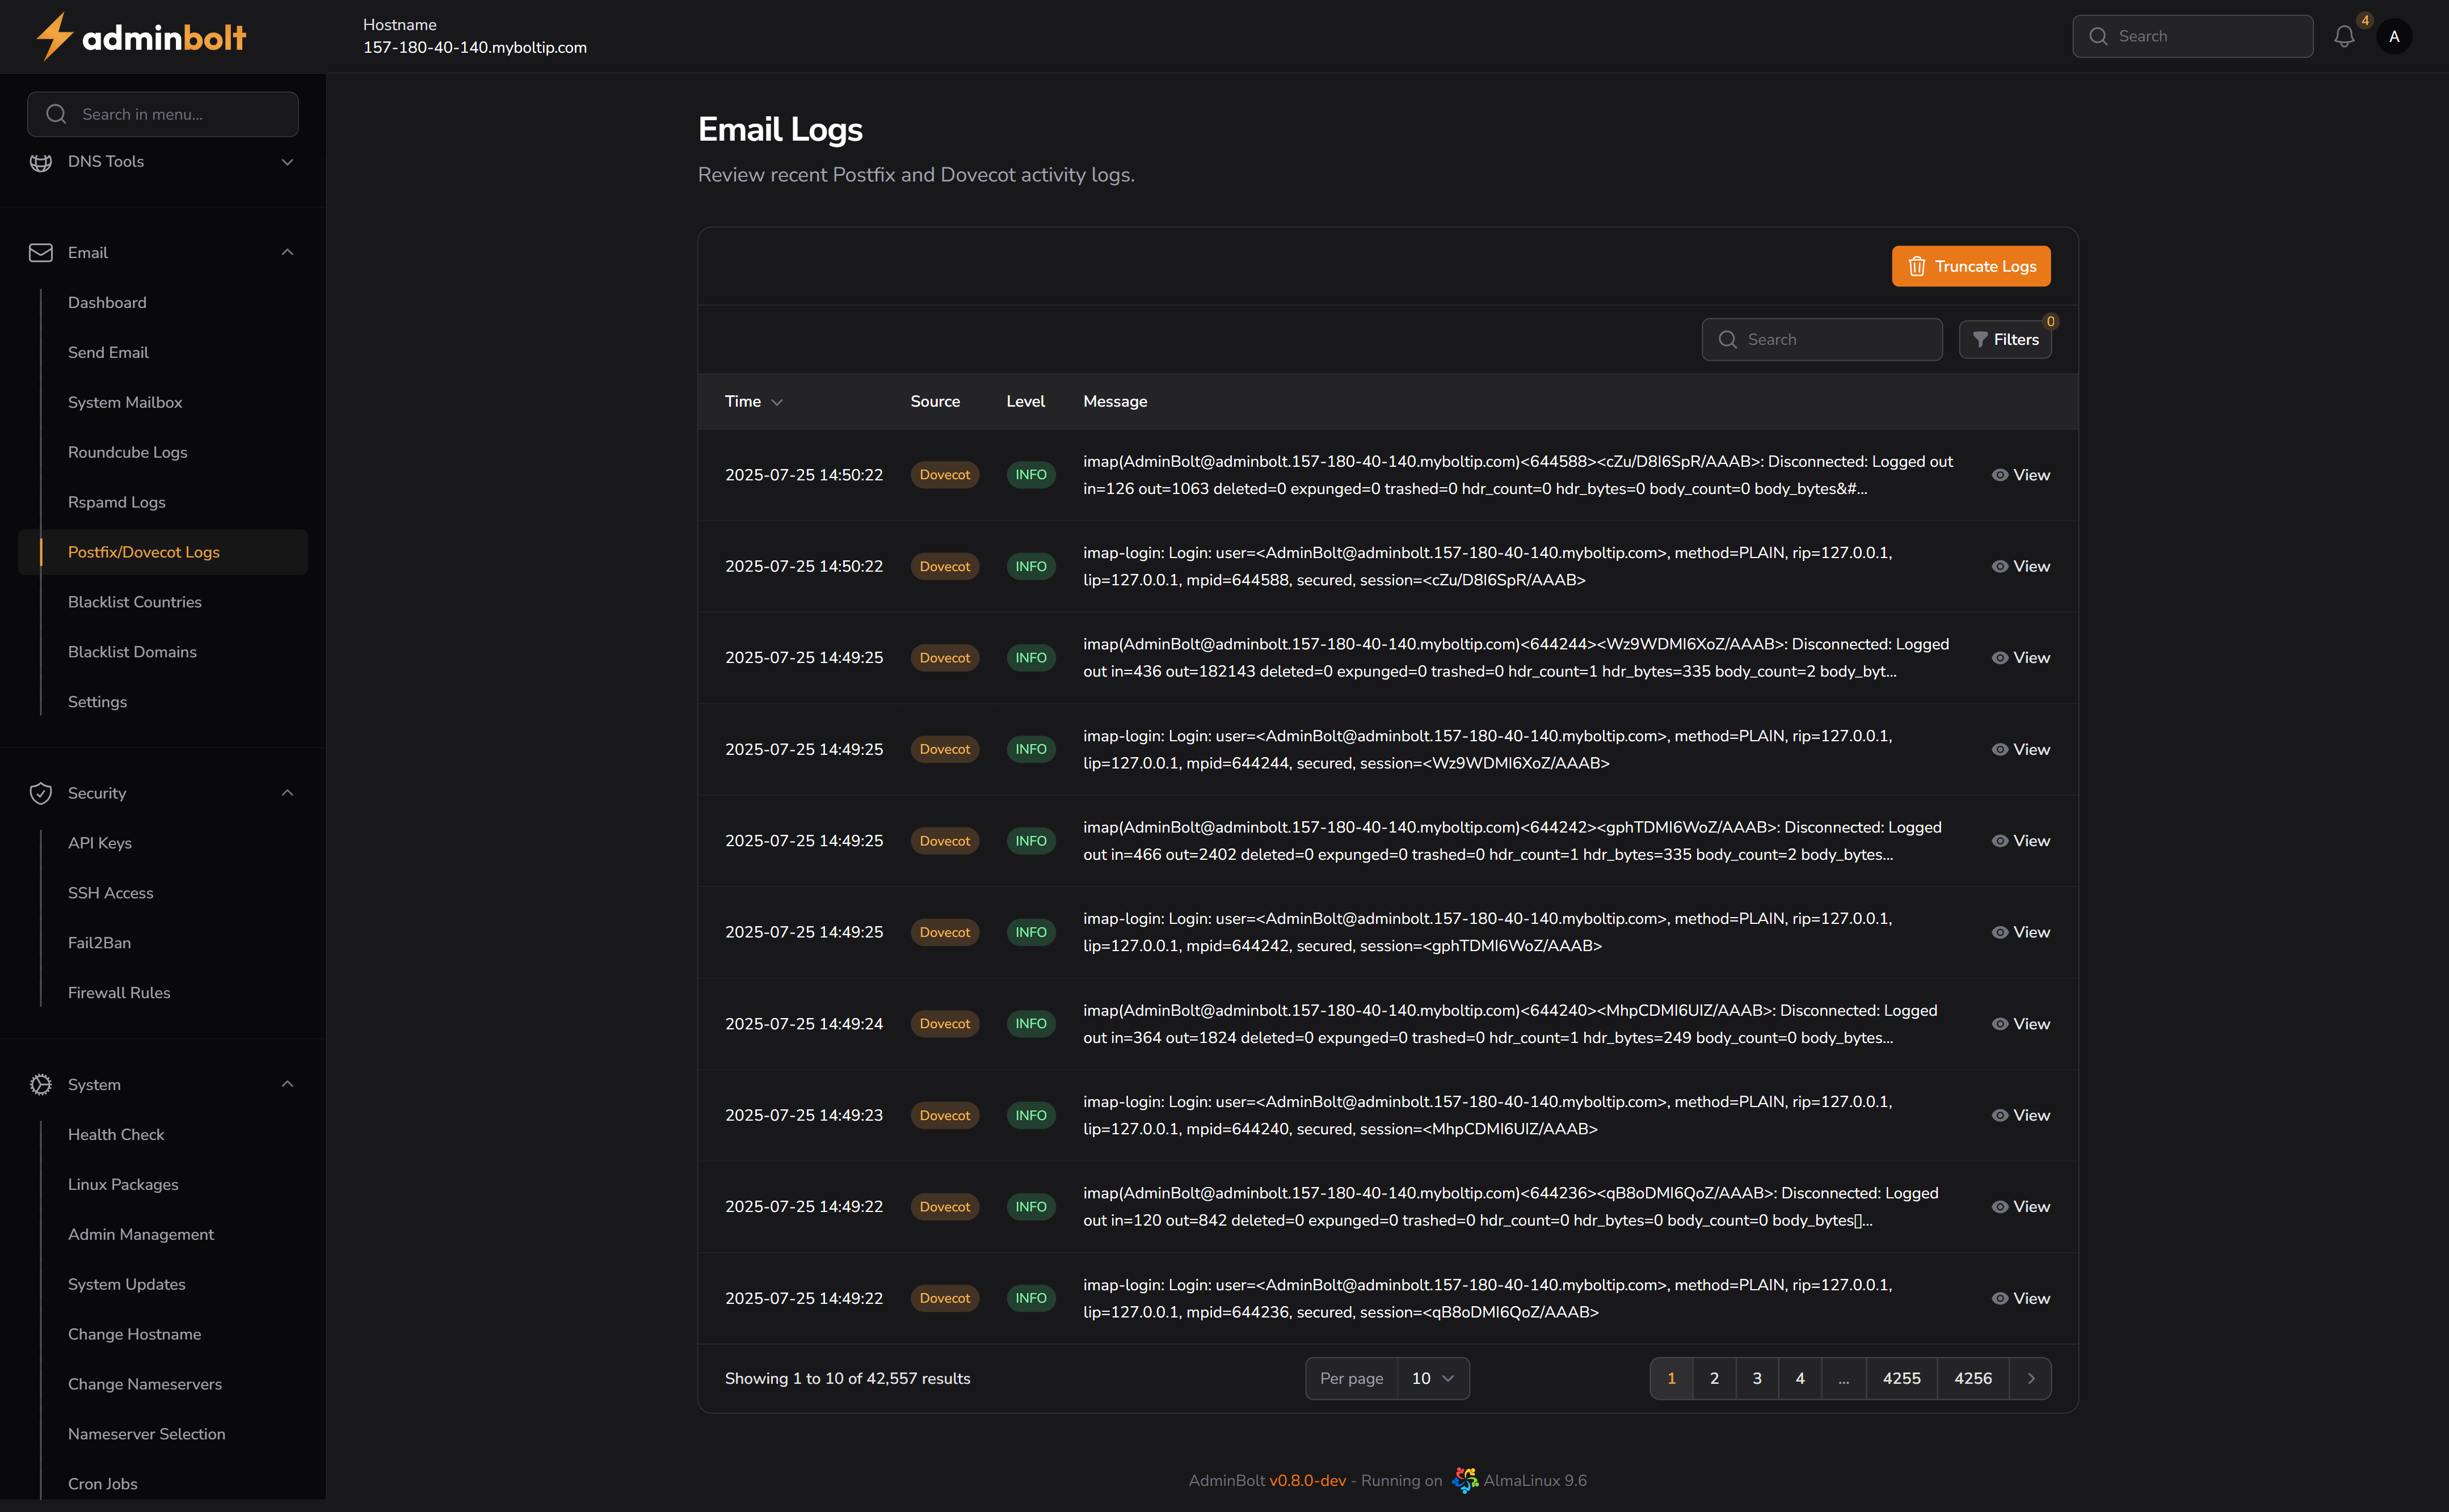This screenshot has height=1512, width=2449.
Task: Go to Blacklist Countries in sidebar
Action: [x=134, y=601]
